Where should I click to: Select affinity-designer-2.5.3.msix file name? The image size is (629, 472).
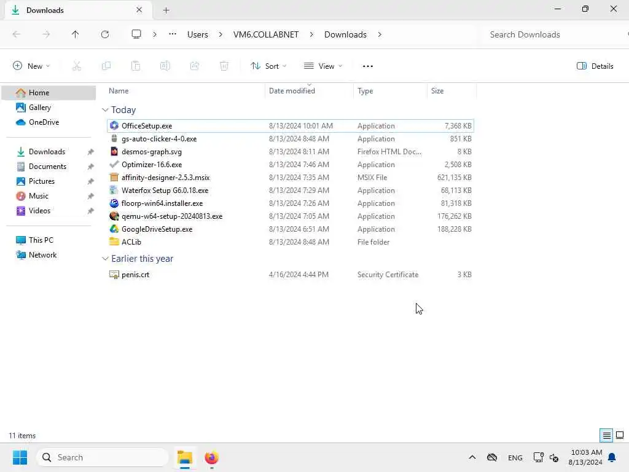[x=166, y=178]
